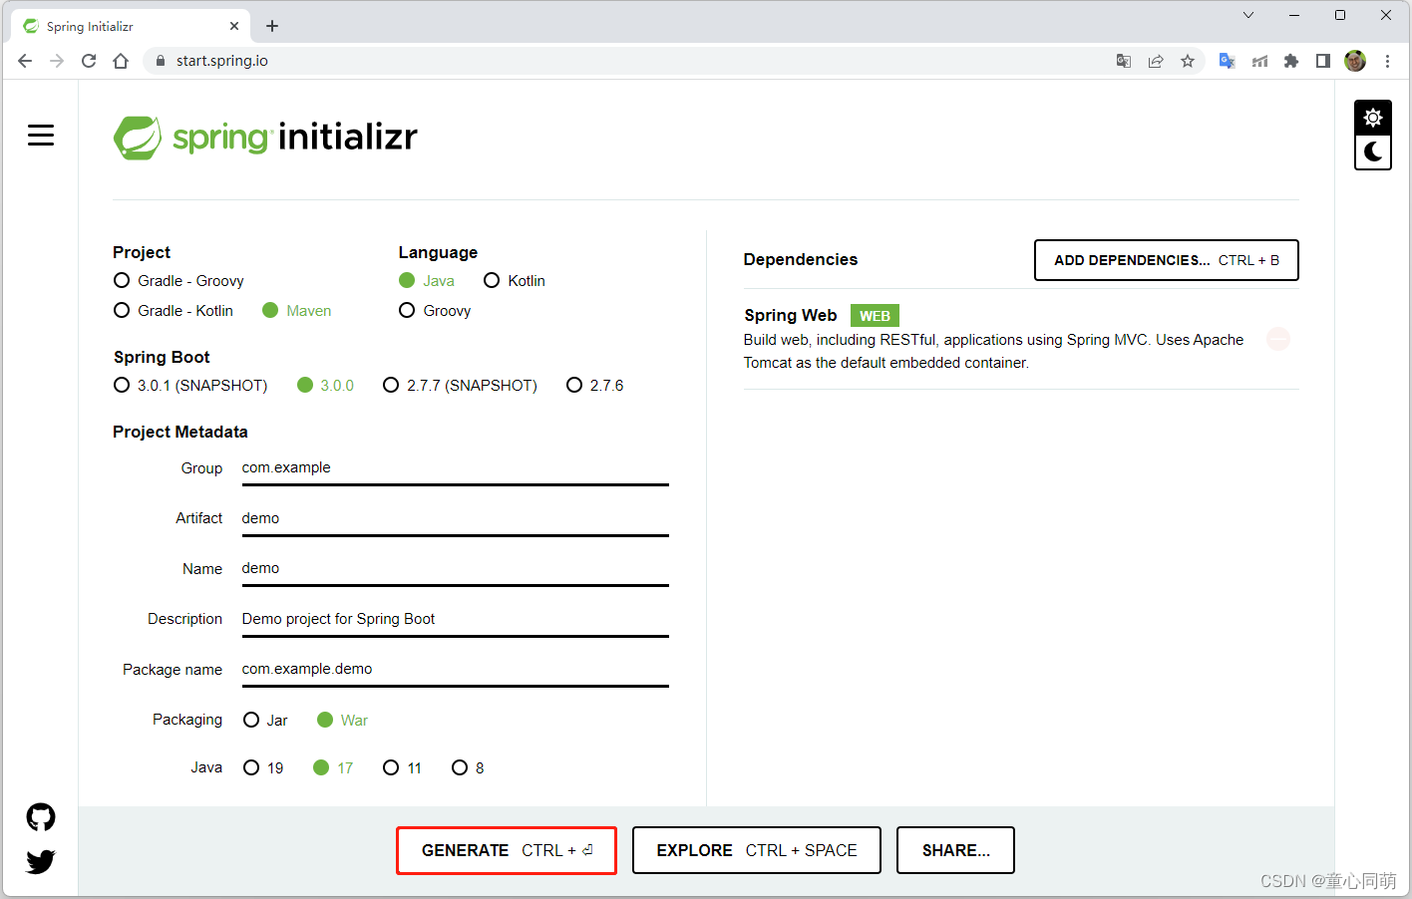Open the extensions puzzle icon

(1291, 61)
